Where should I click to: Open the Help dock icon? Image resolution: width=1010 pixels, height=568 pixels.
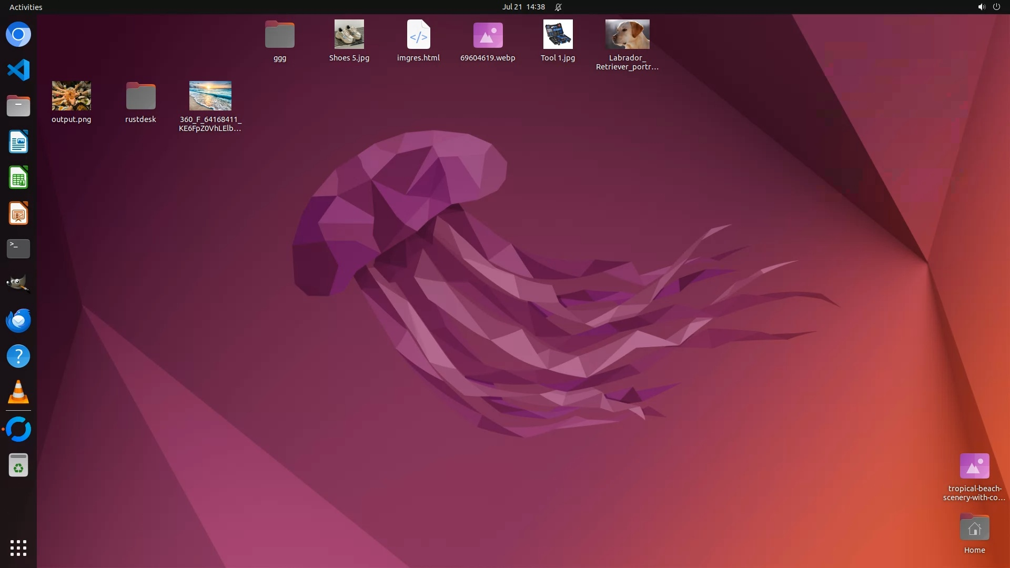point(18,357)
